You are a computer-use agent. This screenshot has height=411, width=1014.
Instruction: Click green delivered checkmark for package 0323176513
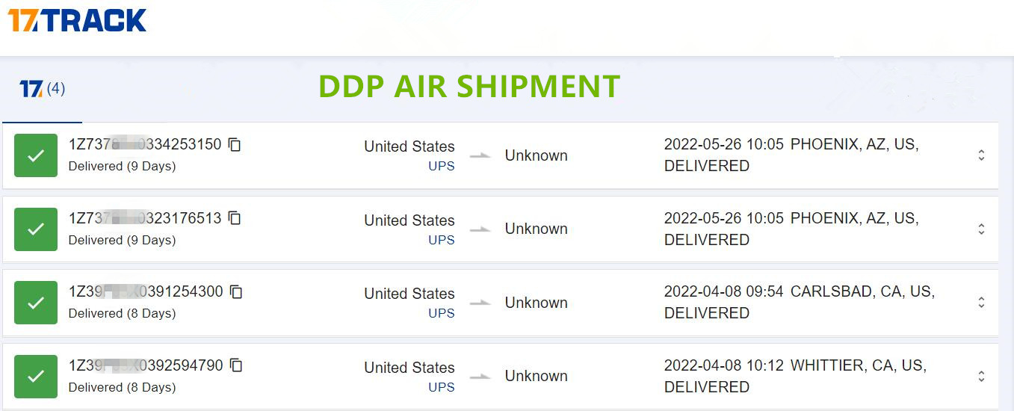(36, 229)
